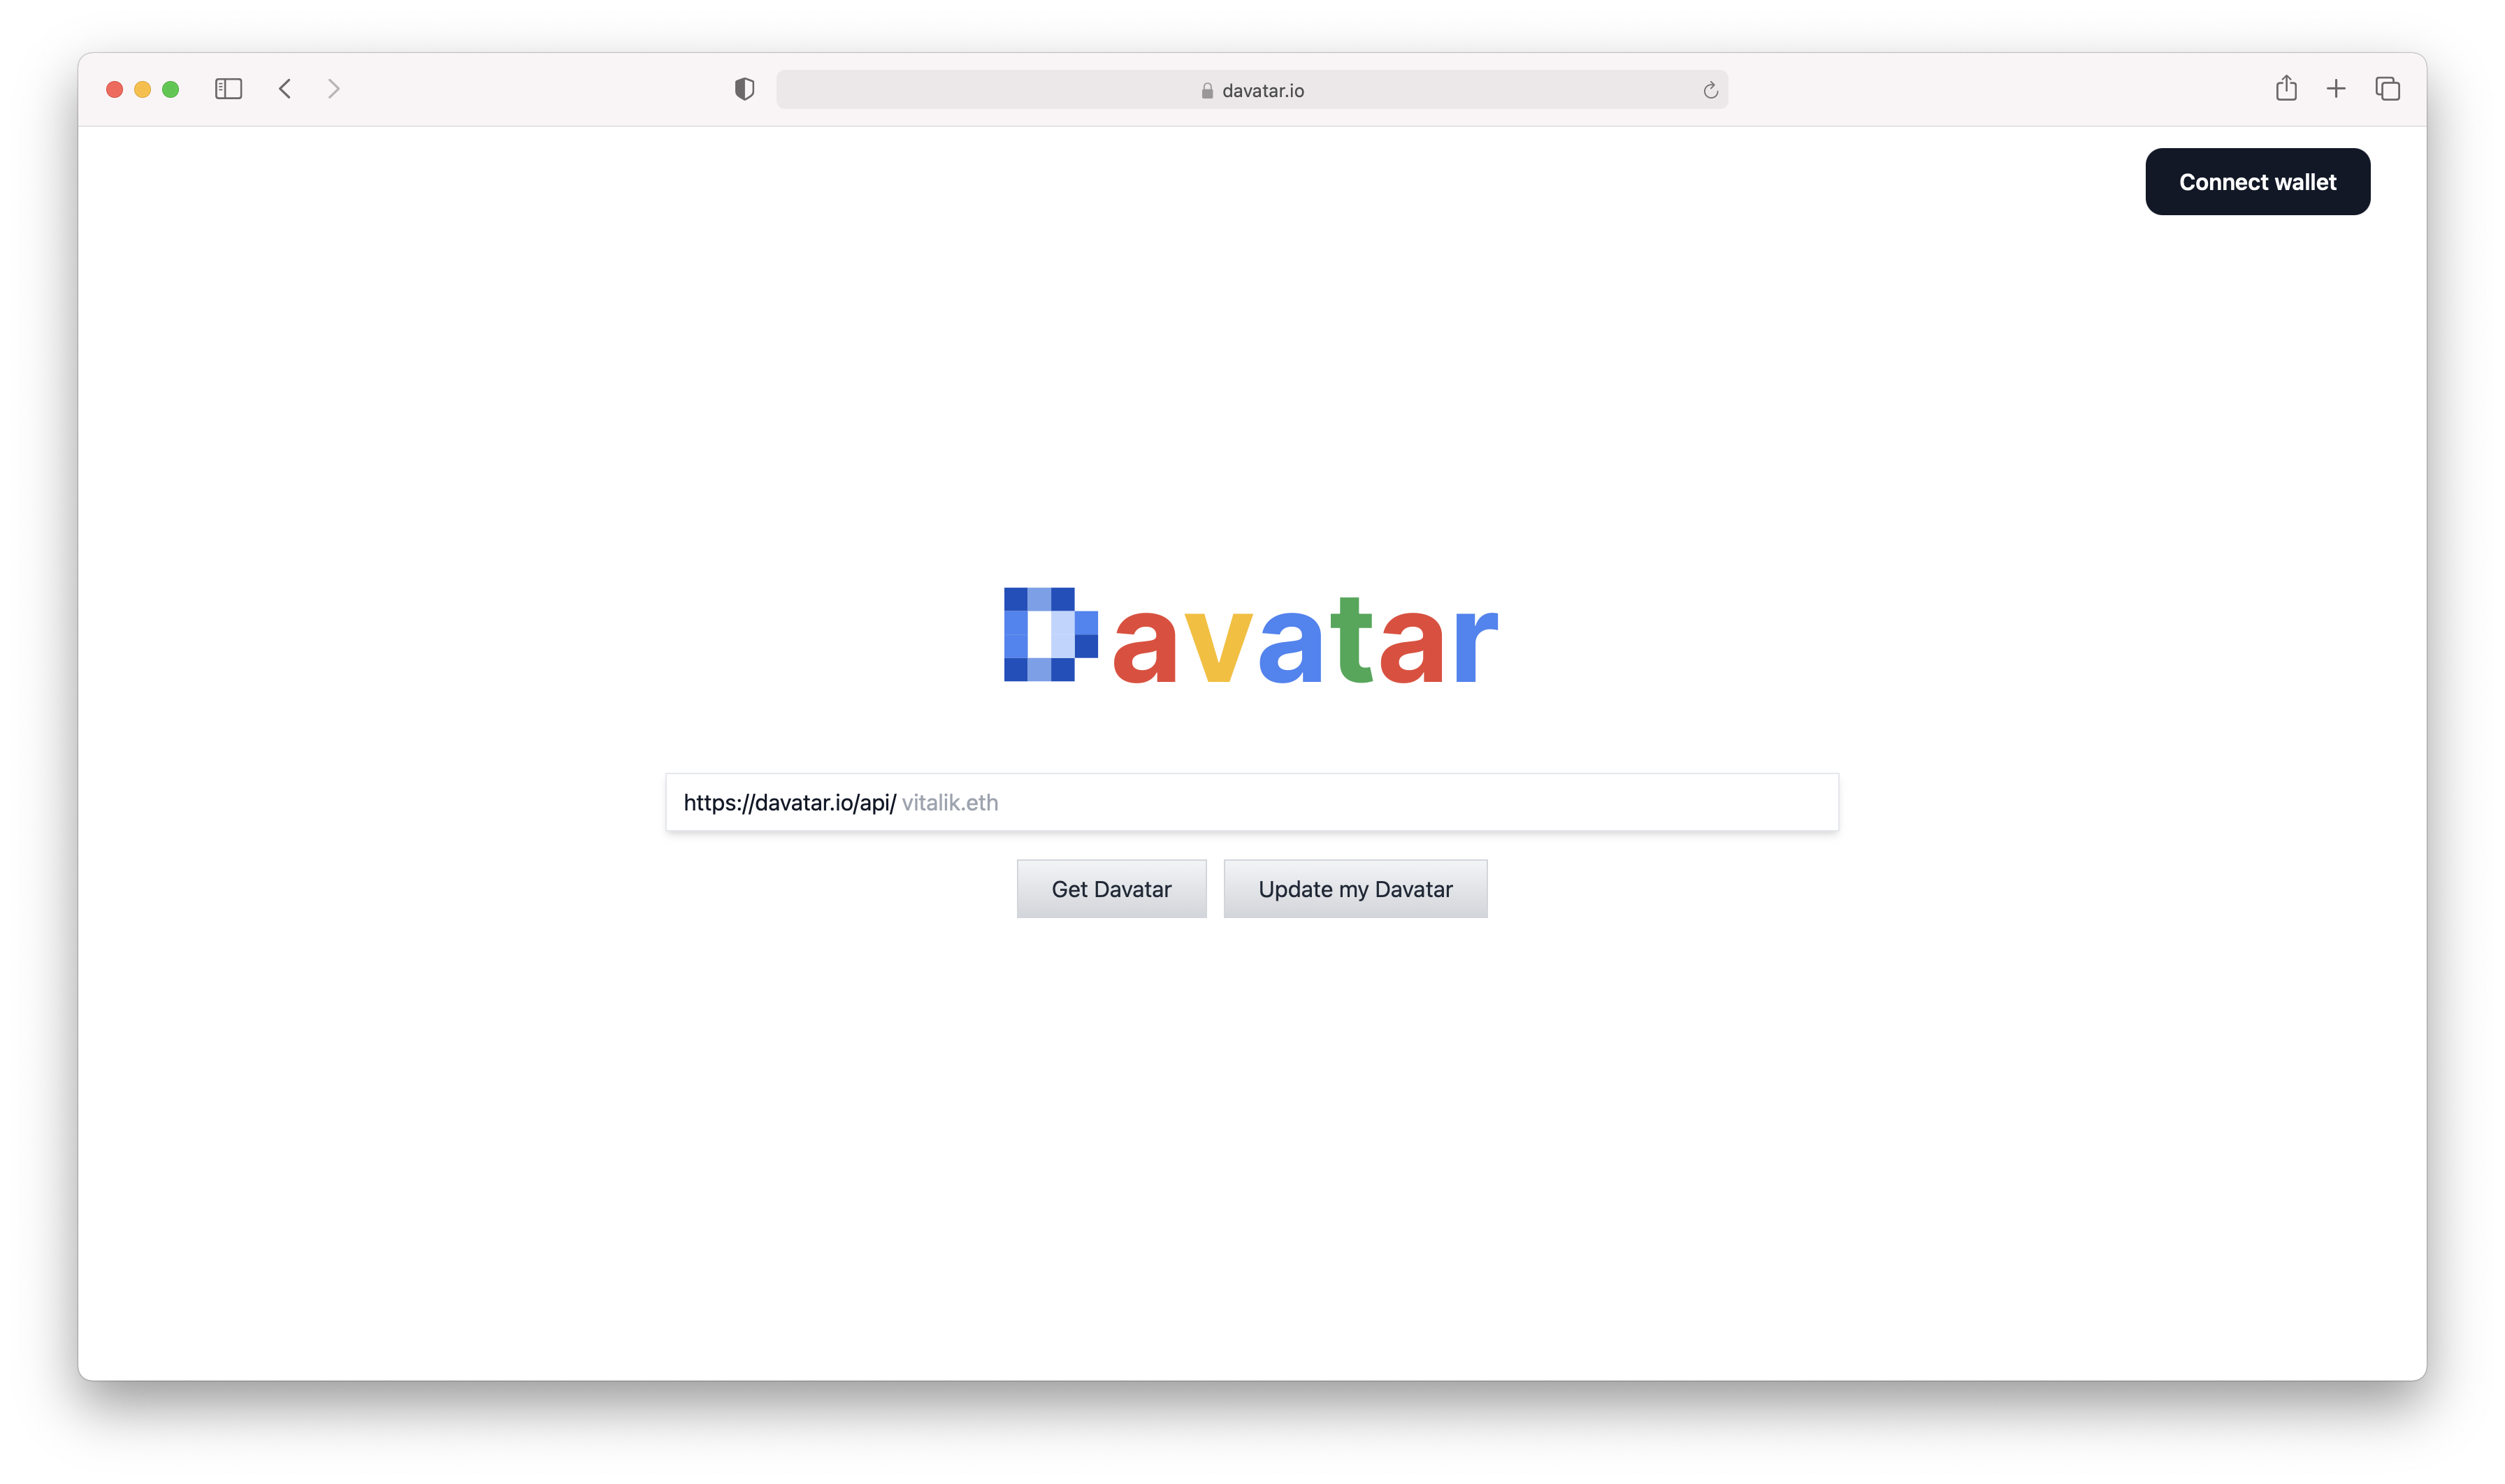The width and height of the screenshot is (2505, 1484).
Task: Click the 'Connect wallet' button
Action: point(2258,182)
